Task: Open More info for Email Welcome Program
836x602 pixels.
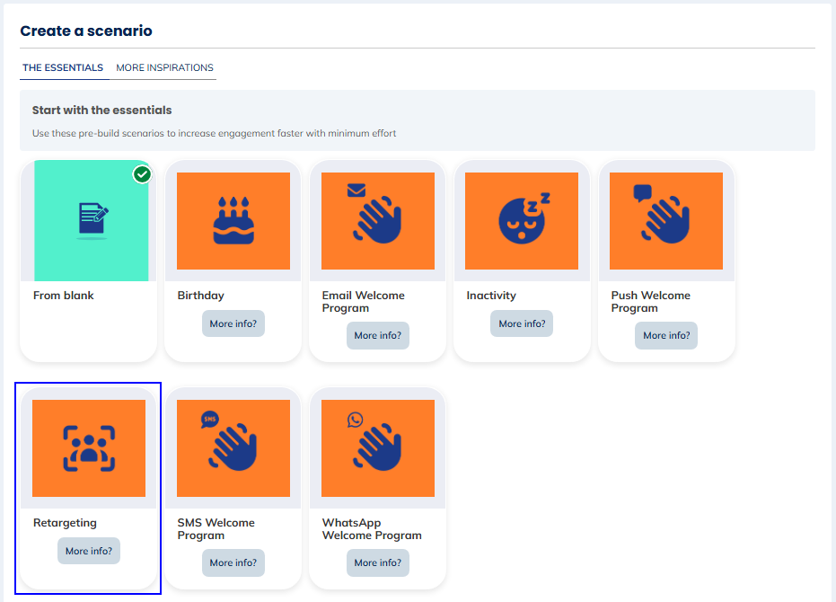Action: click(x=377, y=335)
